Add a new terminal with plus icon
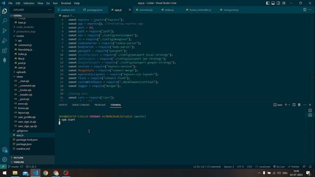This screenshot has height=177, width=315. click(285, 105)
